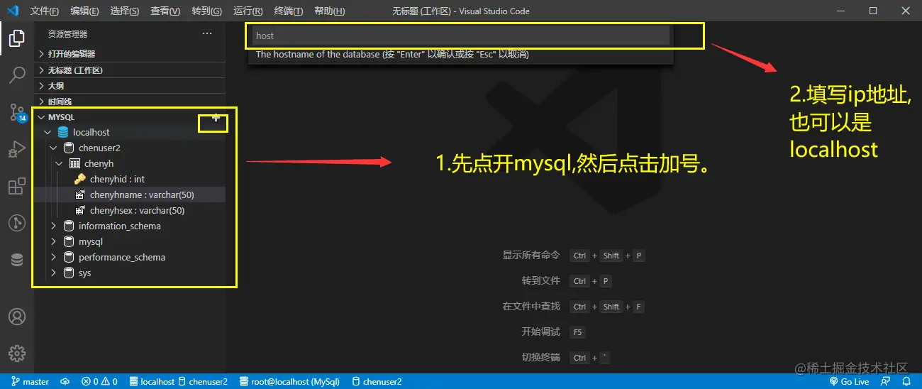Screen dimensions: 922x389
Task: Open errors and warnings count in status bar
Action: (x=99, y=381)
